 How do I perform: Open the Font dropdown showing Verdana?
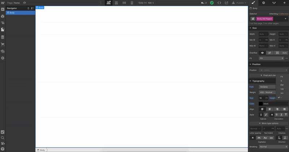[x=267, y=87]
